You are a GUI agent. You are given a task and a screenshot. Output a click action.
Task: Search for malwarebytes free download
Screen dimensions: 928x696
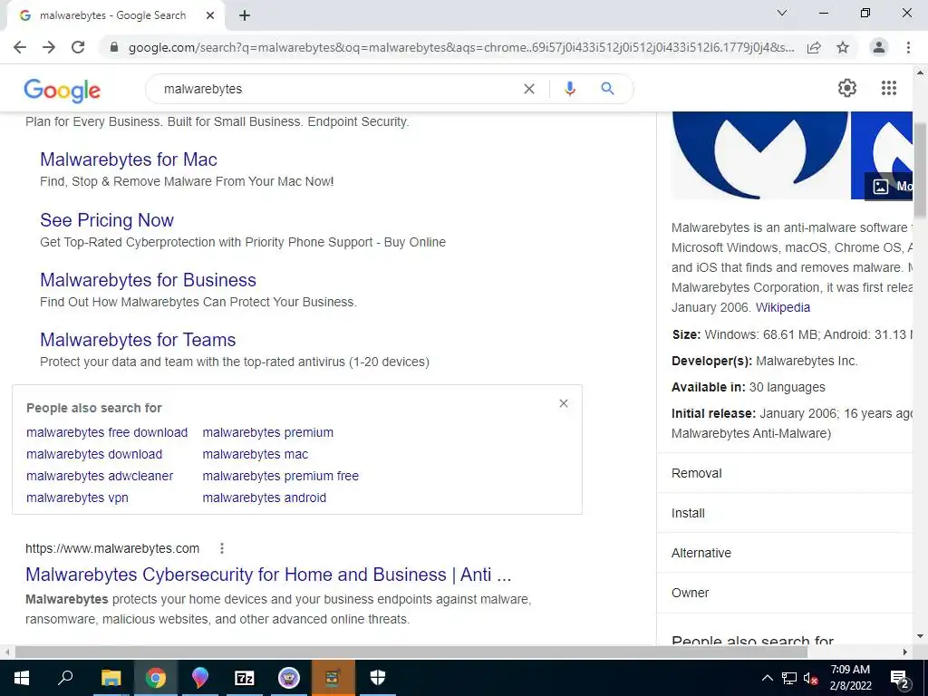[107, 432]
